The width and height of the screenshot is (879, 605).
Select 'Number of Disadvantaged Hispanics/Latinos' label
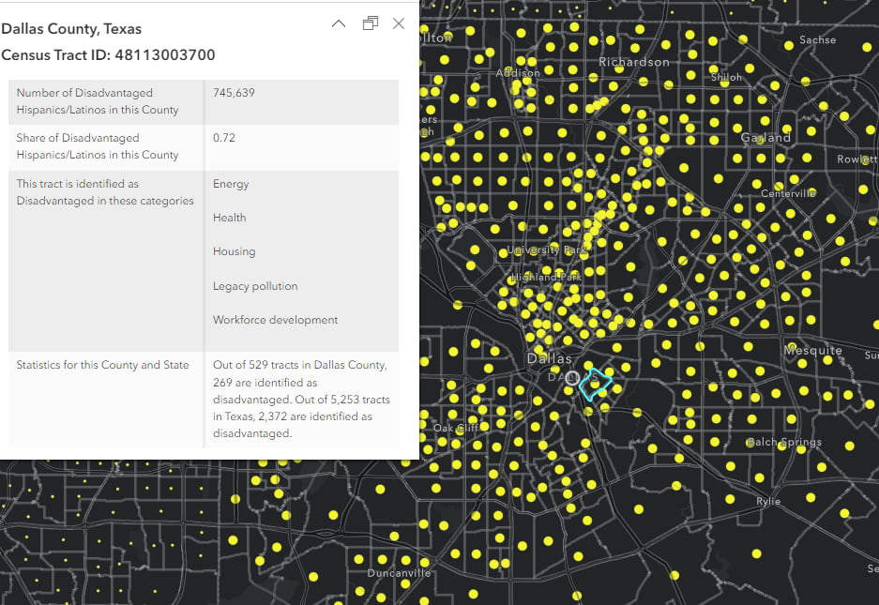coord(98,101)
